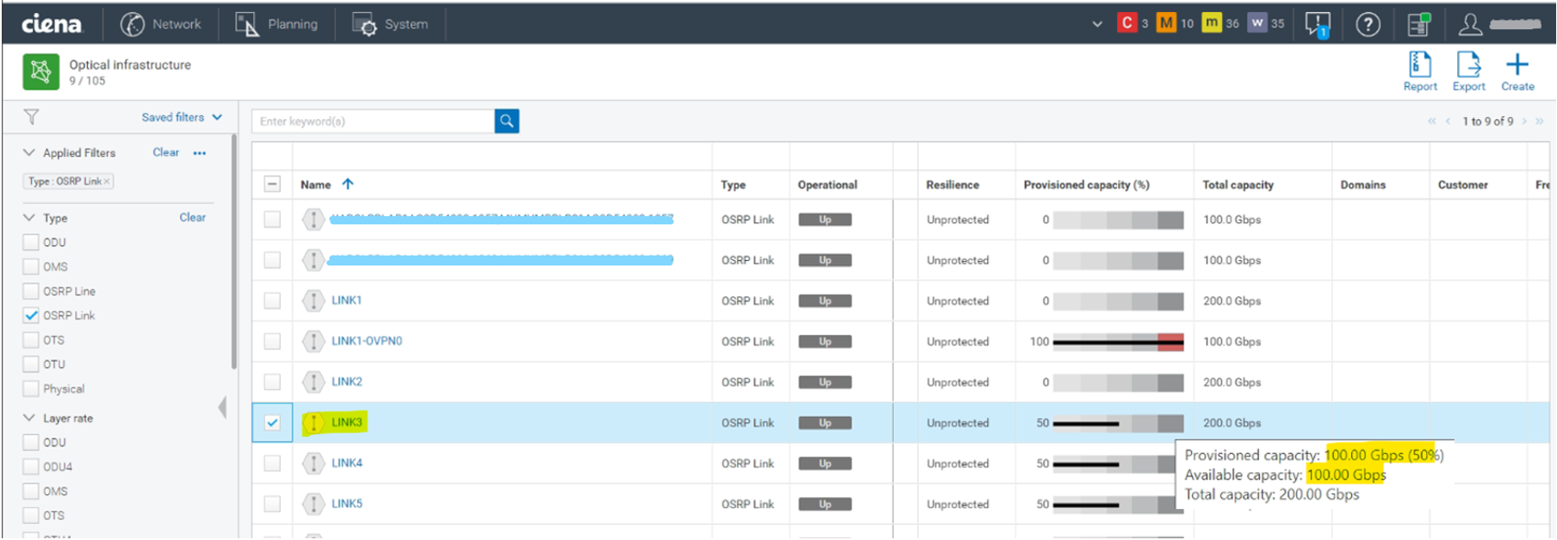This screenshot has width=1557, height=540.
Task: Remove the Type: OSRP Link filter chip
Action: tap(107, 181)
